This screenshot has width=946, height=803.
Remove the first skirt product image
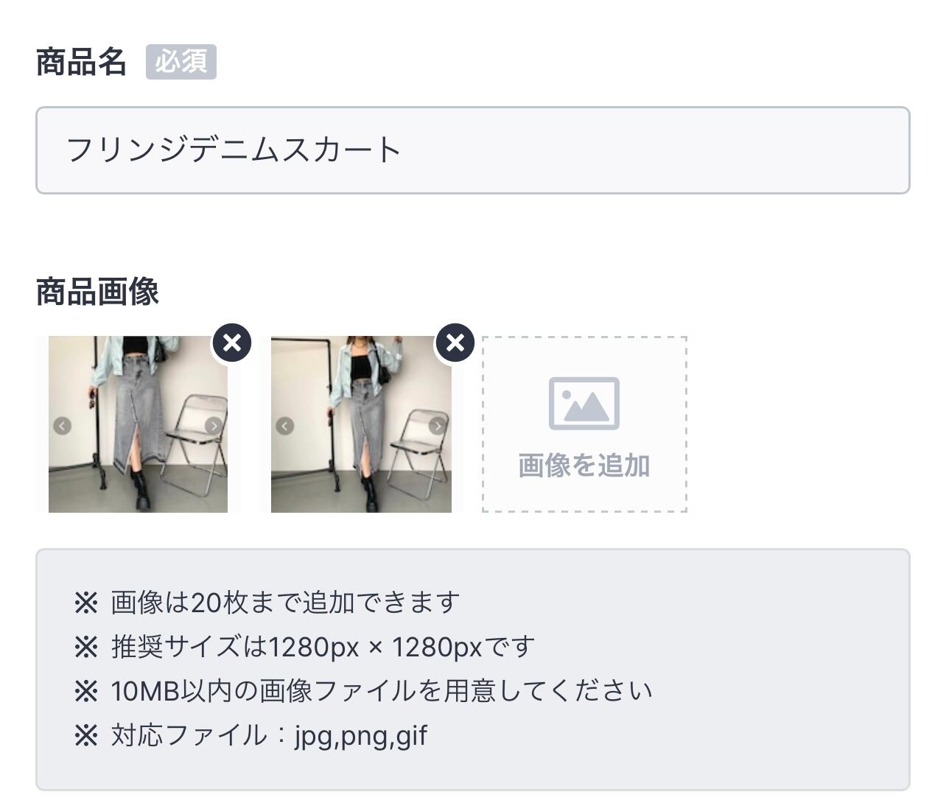tap(232, 343)
